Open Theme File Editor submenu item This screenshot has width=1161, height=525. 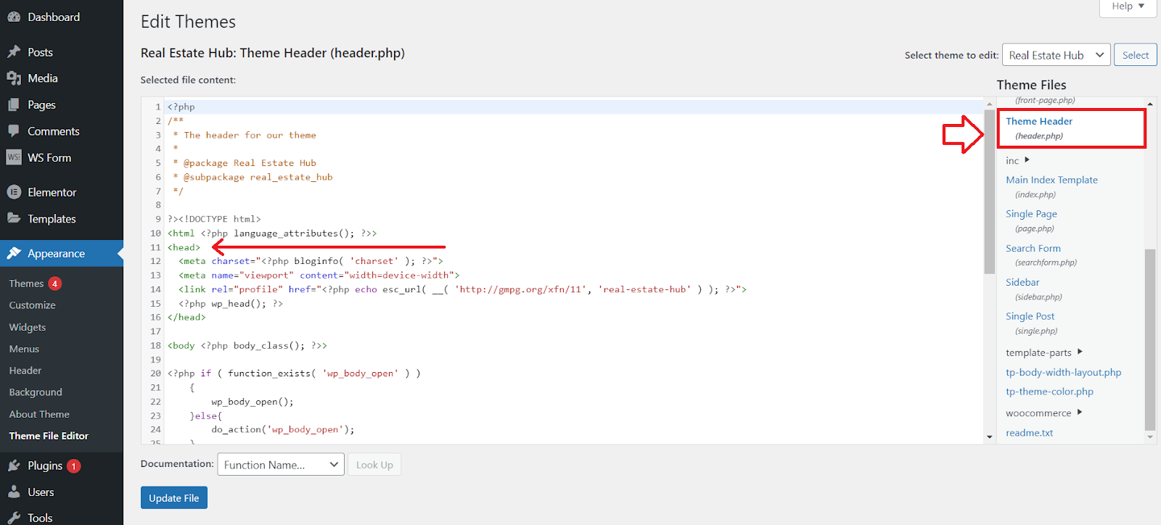(x=49, y=436)
